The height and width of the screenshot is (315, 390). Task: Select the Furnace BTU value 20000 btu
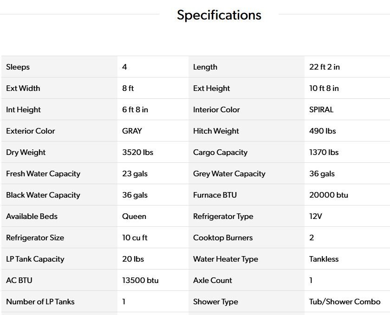click(x=329, y=195)
